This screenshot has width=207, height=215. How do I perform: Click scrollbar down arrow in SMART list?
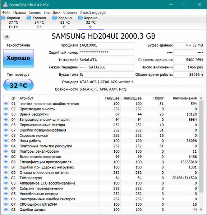click(x=201, y=209)
